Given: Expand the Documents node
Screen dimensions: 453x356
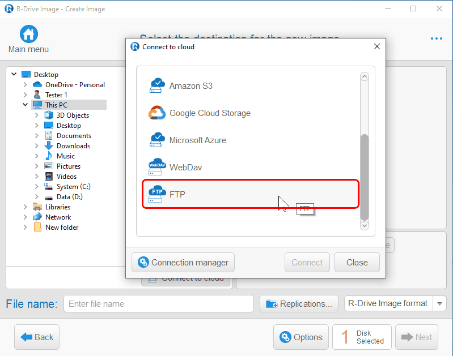Looking at the screenshot, I should click(36, 135).
